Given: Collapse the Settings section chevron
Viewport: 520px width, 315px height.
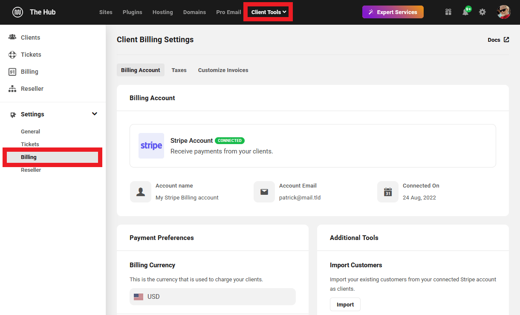Looking at the screenshot, I should tap(95, 114).
